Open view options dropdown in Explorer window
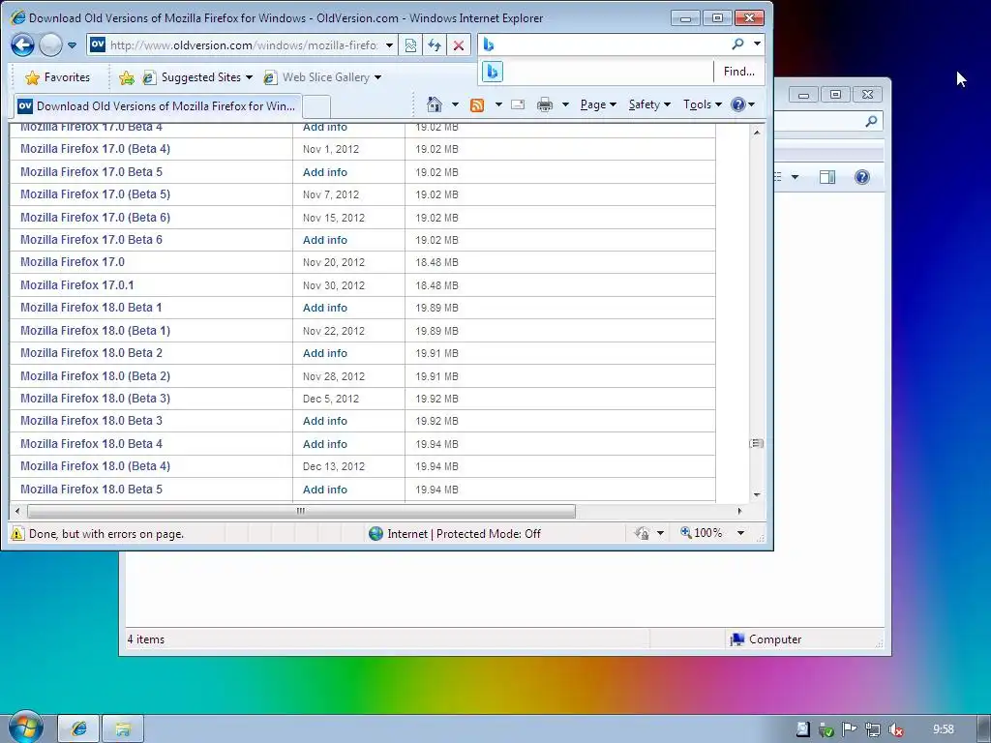Image resolution: width=991 pixels, height=743 pixels. click(796, 177)
